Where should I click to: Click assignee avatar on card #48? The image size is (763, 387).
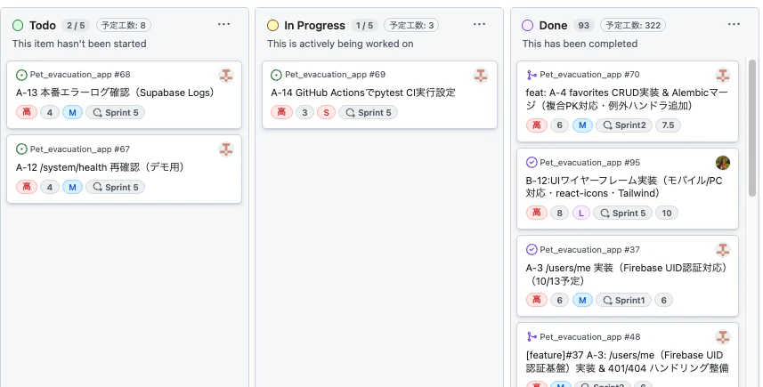point(723,337)
